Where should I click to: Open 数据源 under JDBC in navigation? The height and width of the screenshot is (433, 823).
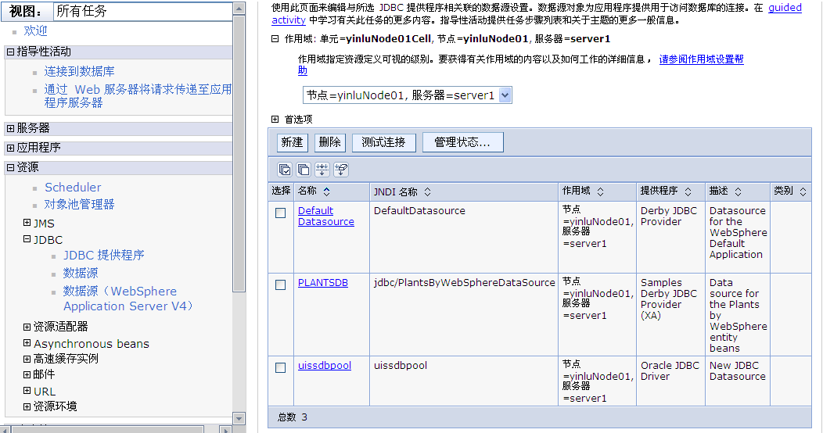81,273
